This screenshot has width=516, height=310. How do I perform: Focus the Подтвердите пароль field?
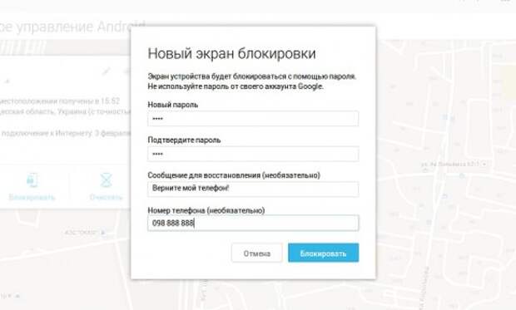pos(253,154)
